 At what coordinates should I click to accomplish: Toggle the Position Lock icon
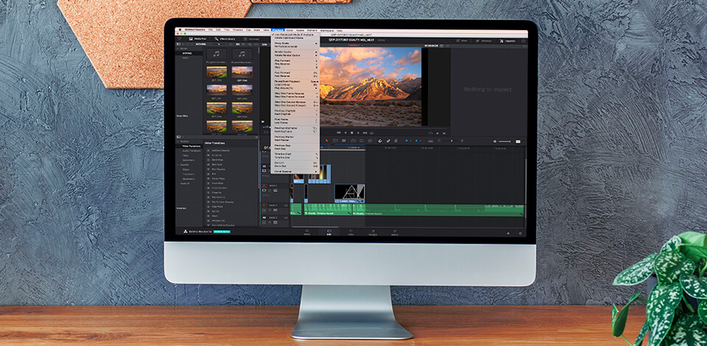tap(396, 141)
